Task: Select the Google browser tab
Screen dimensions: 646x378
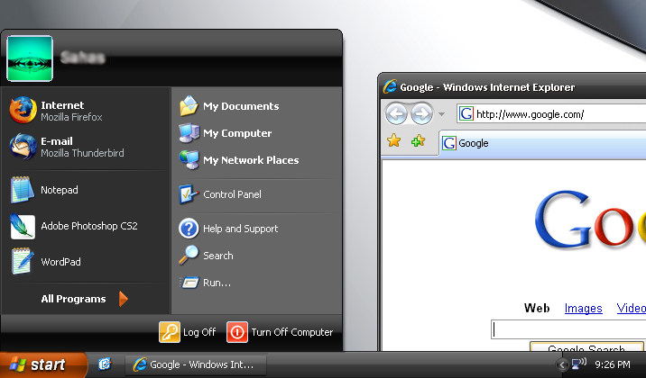Action: coord(473,143)
